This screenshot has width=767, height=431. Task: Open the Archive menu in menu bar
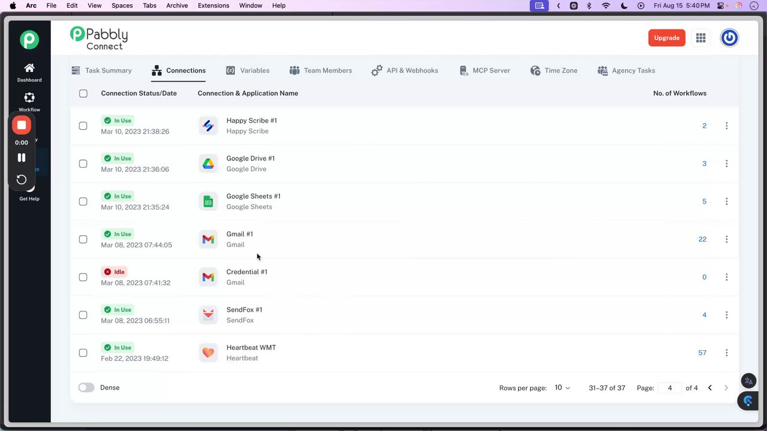177,5
